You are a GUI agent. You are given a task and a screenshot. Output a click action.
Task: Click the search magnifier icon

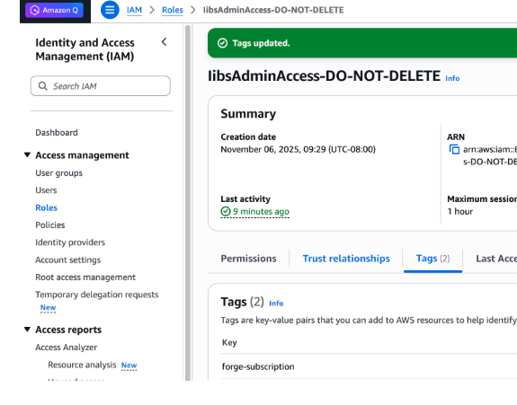[x=43, y=86]
